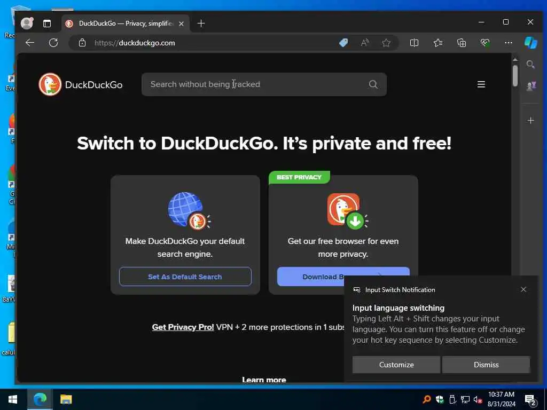Click the Customize notification button
This screenshot has height=410, width=547.
pyautogui.click(x=396, y=365)
